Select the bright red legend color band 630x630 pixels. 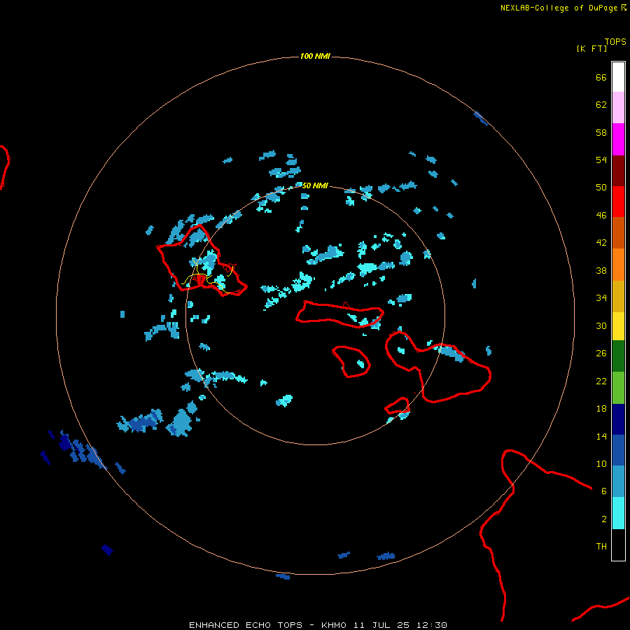tap(618, 202)
